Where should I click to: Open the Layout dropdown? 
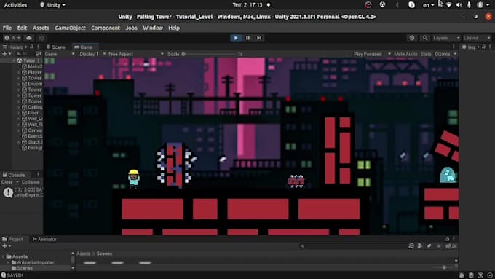point(477,38)
